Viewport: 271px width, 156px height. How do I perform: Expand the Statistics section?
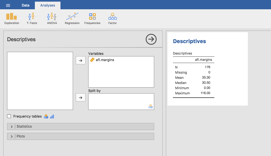(81, 126)
